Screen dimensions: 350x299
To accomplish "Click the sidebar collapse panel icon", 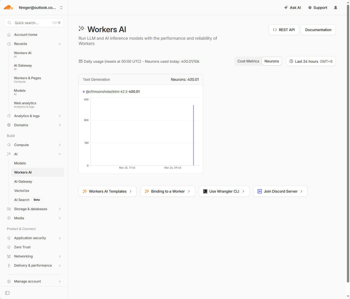I will click(7, 293).
